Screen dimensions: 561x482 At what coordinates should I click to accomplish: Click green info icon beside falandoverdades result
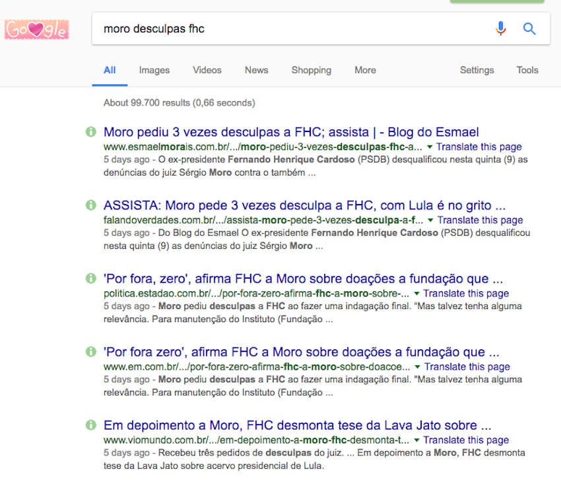pyautogui.click(x=91, y=205)
